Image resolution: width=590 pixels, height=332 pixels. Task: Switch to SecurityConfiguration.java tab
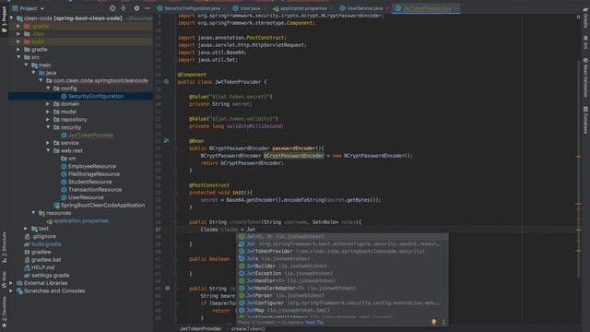tap(192, 8)
